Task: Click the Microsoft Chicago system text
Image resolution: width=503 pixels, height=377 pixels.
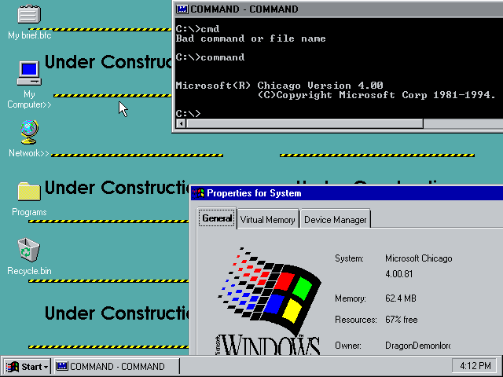Action: [x=419, y=258]
